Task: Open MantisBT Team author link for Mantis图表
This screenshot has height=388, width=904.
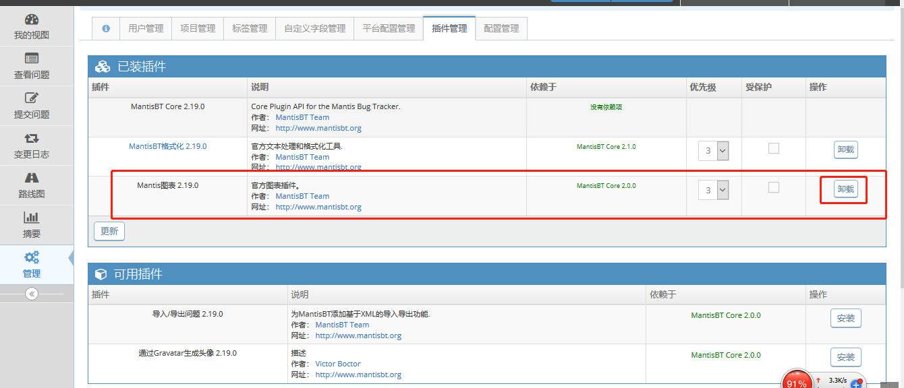Action: [302, 196]
